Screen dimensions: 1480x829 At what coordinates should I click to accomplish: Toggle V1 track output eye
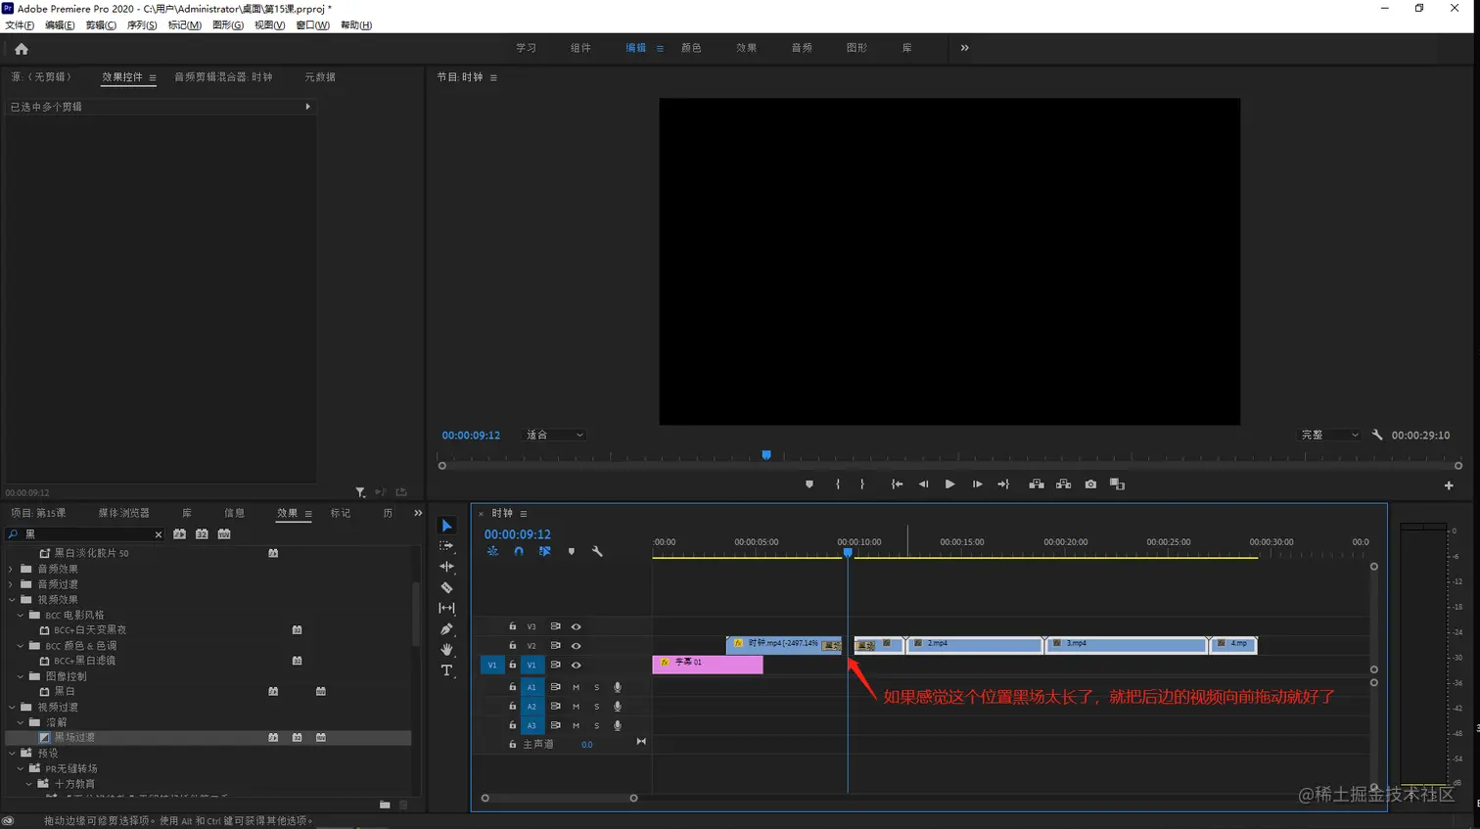[577, 666]
